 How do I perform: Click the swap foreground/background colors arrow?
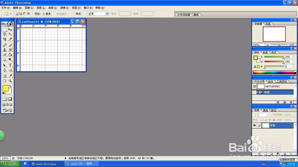coord(10,86)
